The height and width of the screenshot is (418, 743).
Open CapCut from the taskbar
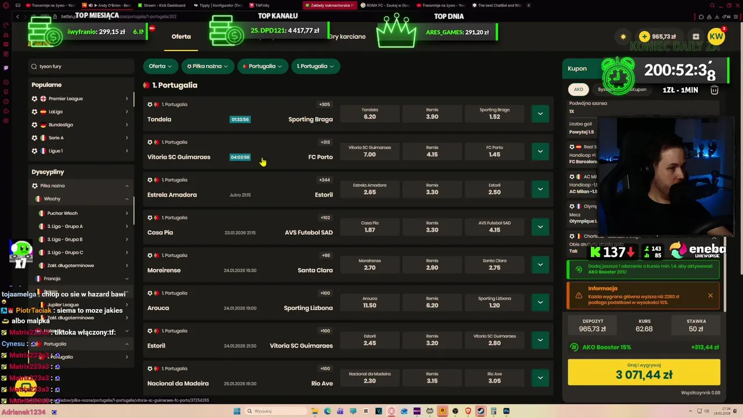pyautogui.click(x=366, y=411)
